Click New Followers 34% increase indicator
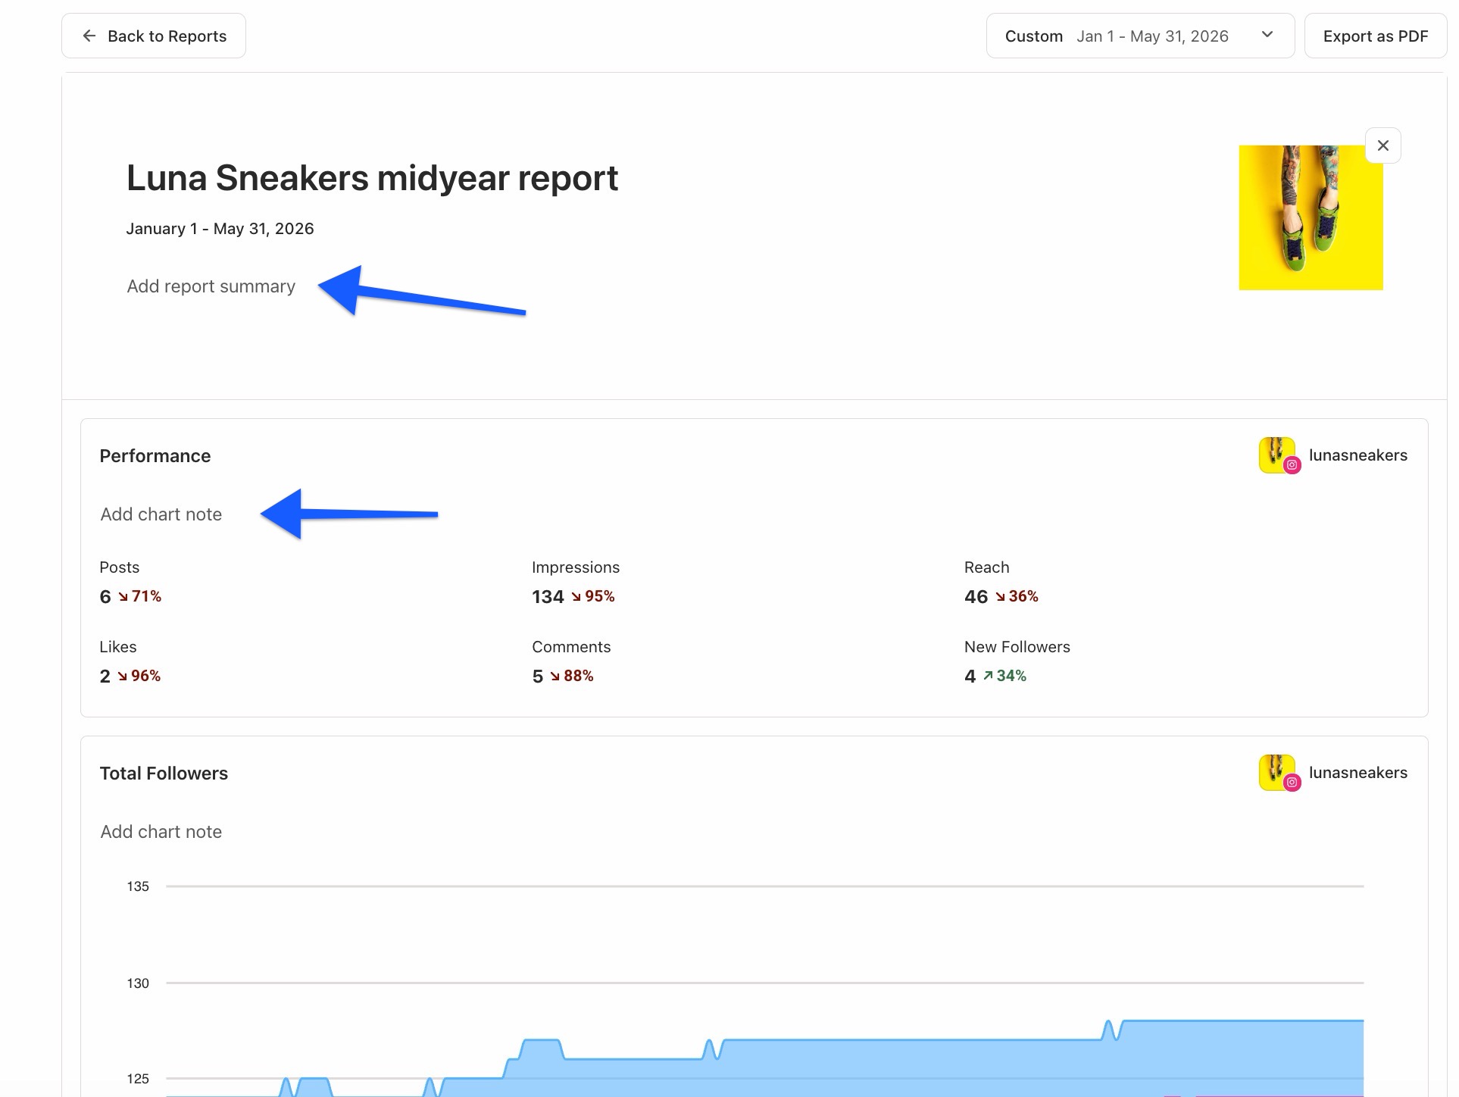Image resolution: width=1459 pixels, height=1097 pixels. pos(1004,676)
